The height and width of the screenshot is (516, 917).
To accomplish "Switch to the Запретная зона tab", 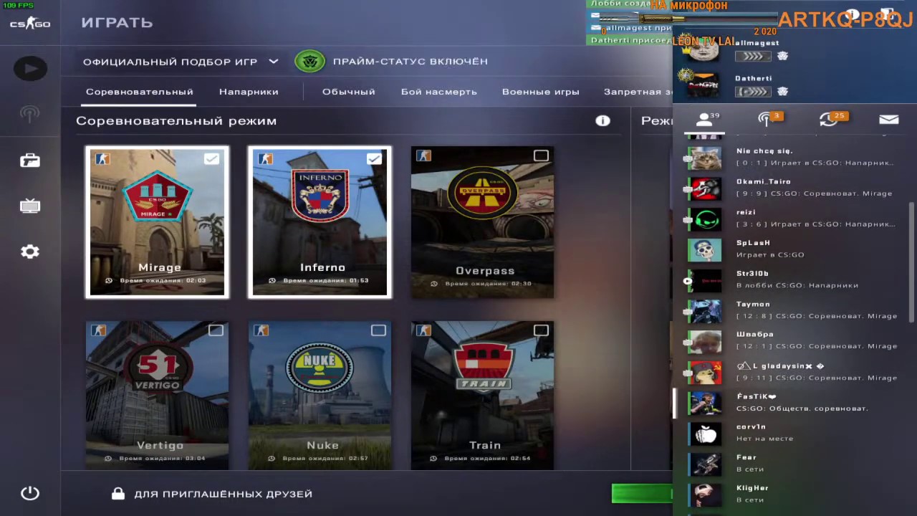I will coord(638,92).
